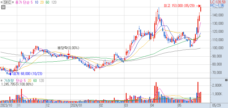
Task: Click the 12 month date axis label
Action: coord(48,105)
